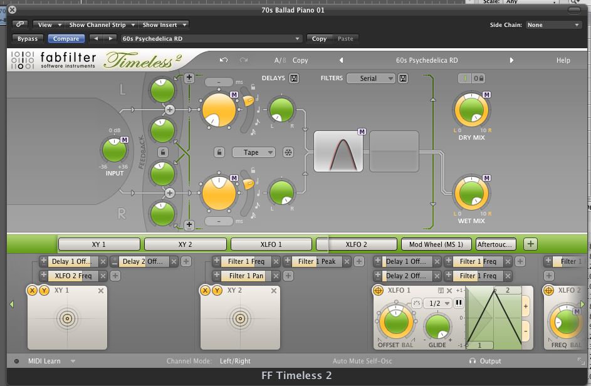Screen dimensions: 591x386
Task: Click the M badge on the filter display
Action: click(362, 132)
